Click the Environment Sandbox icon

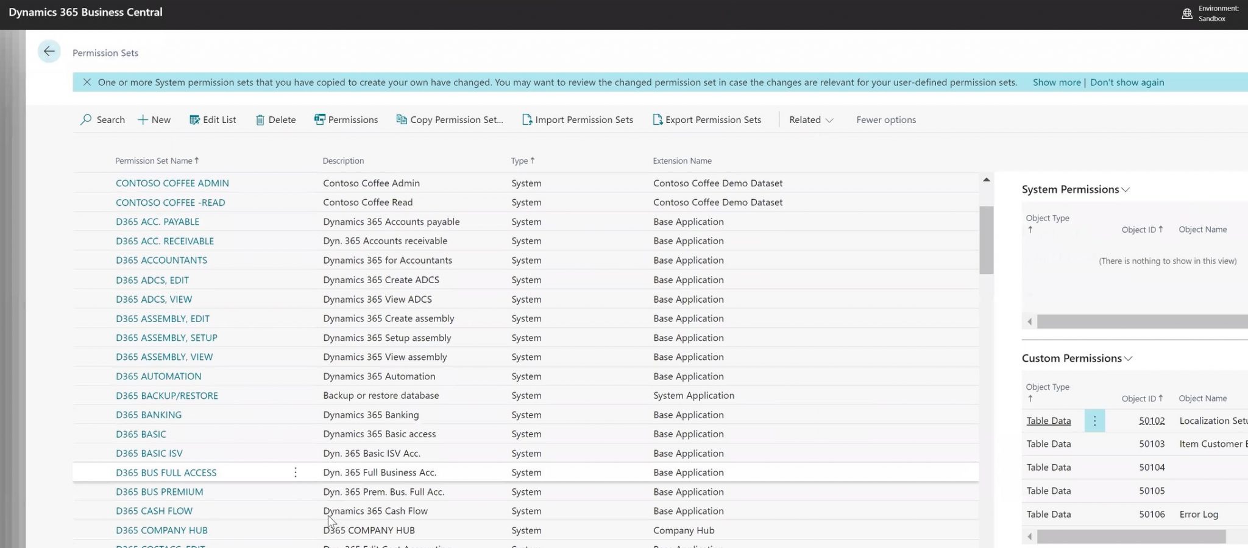1187,13
